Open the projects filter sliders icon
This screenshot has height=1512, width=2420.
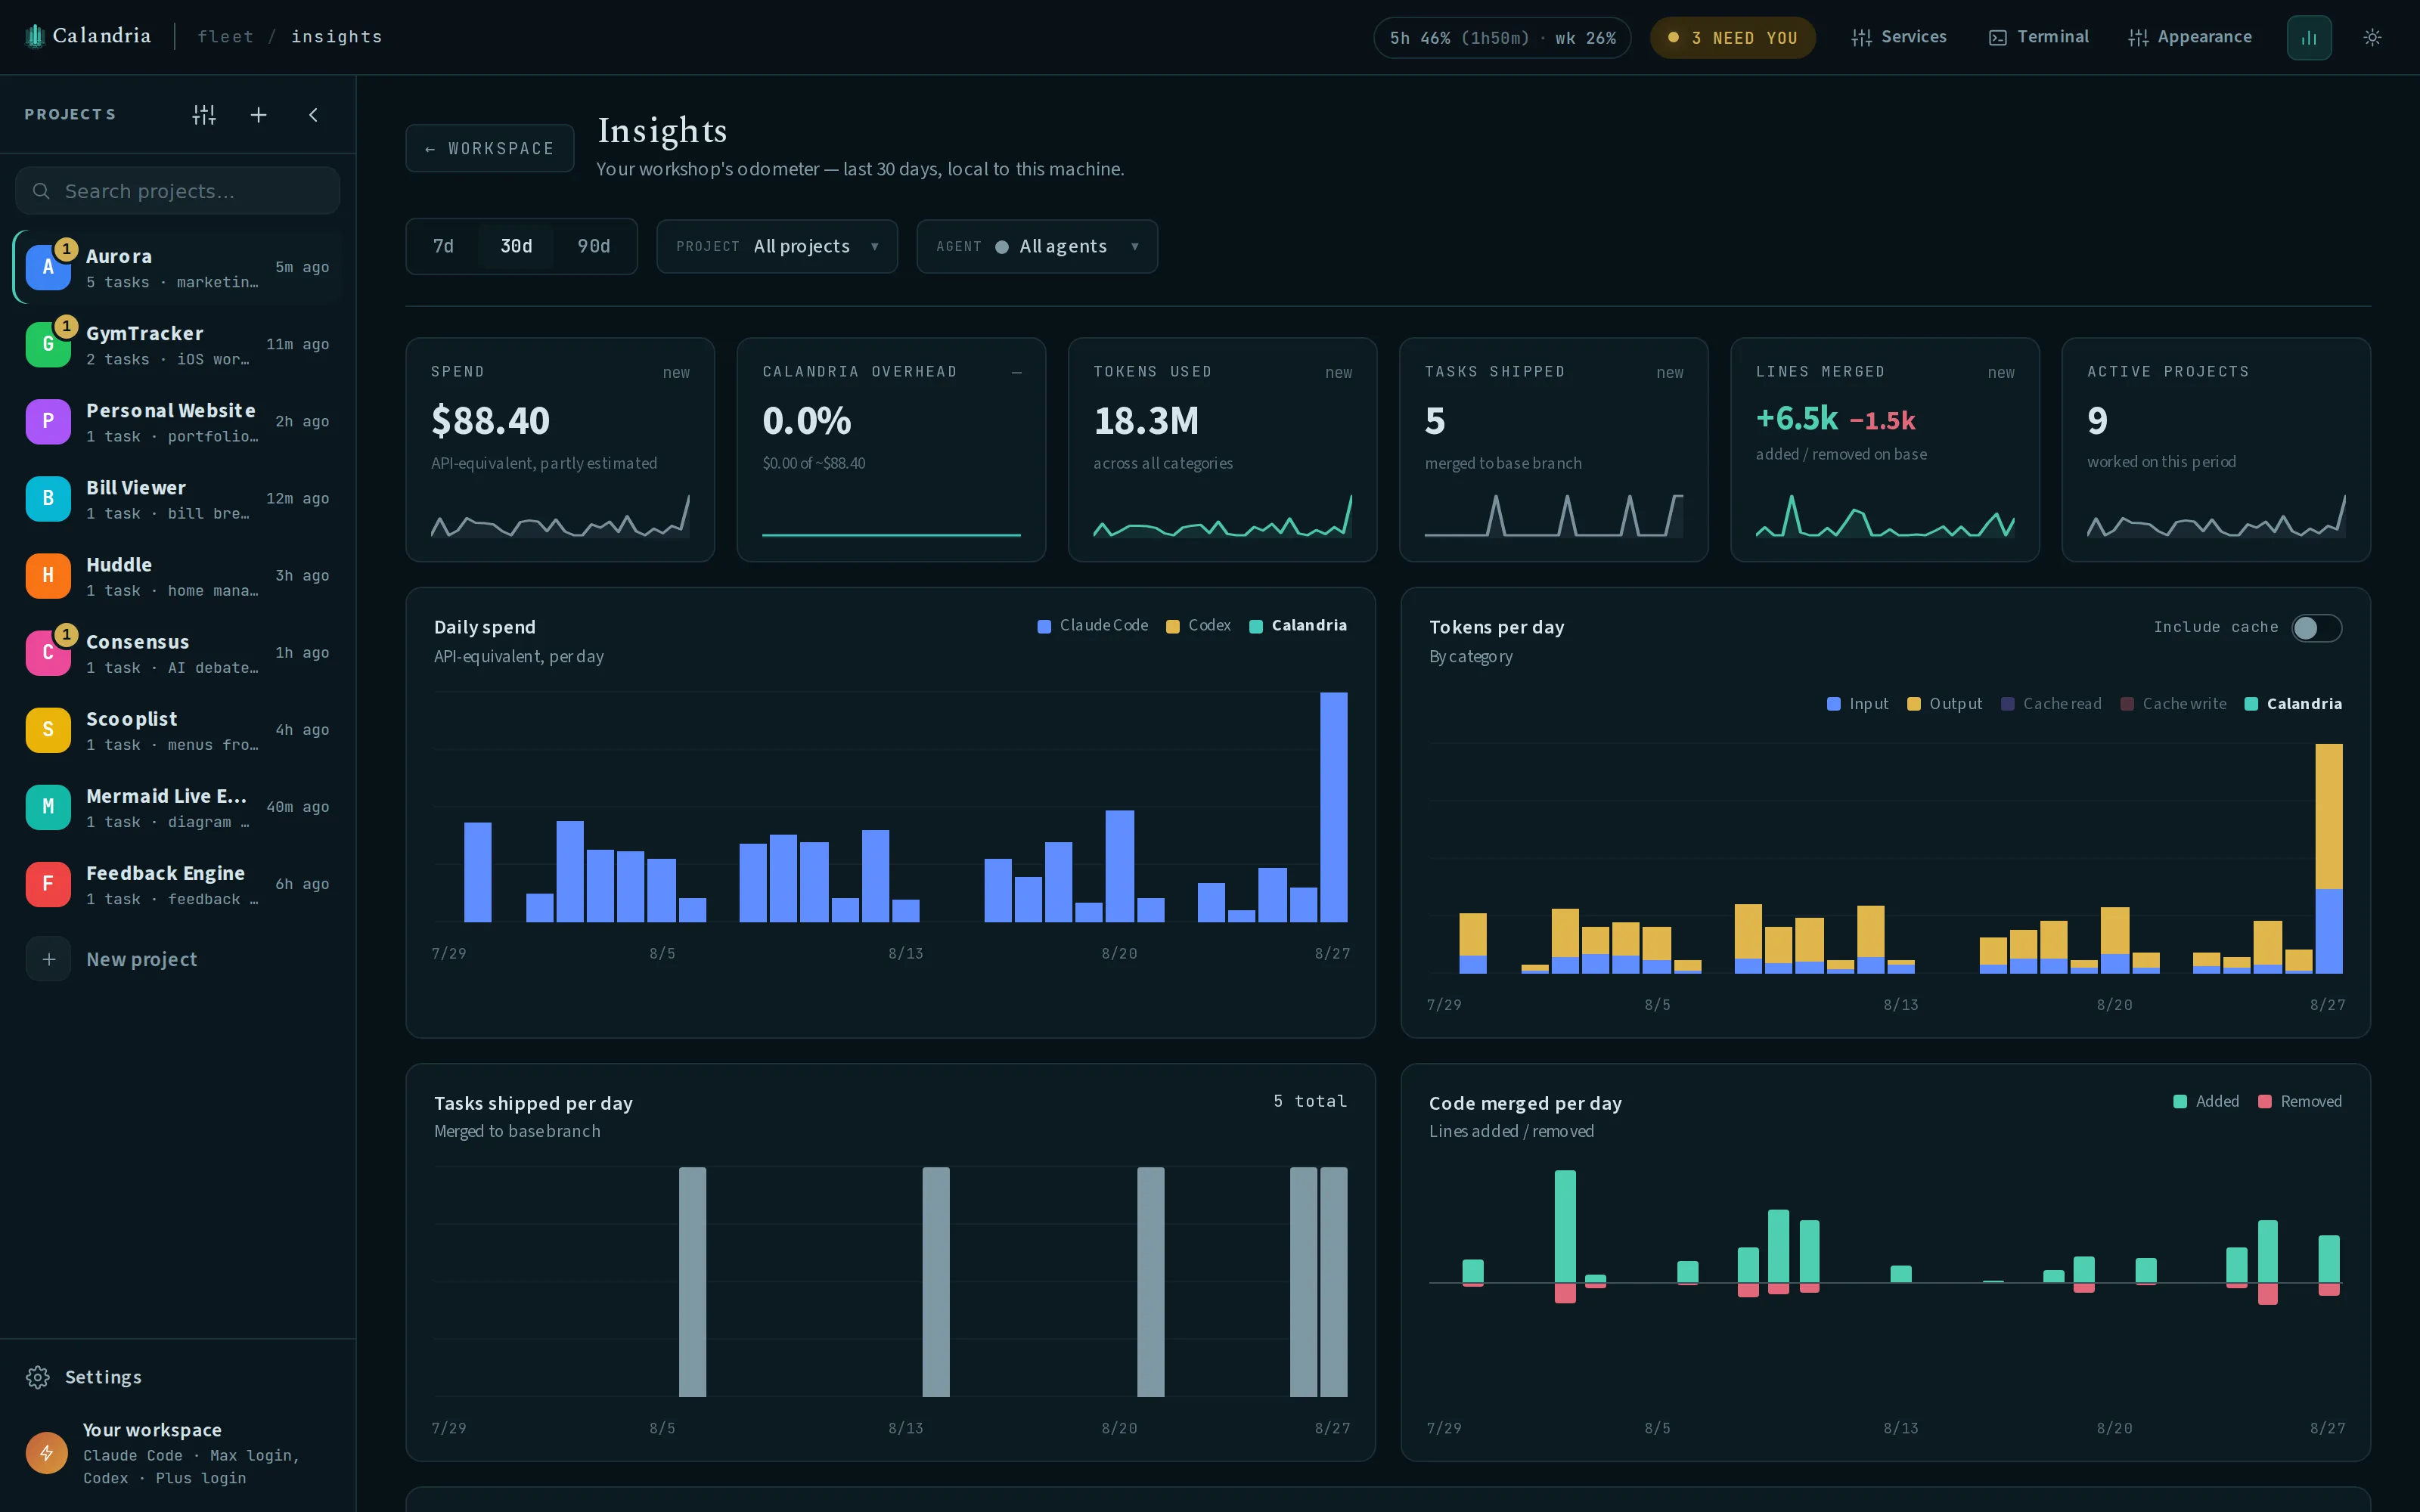tap(204, 115)
